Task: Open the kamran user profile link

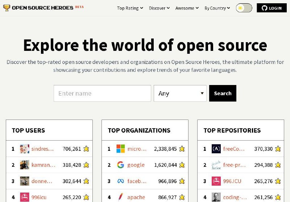Action: pos(43,165)
